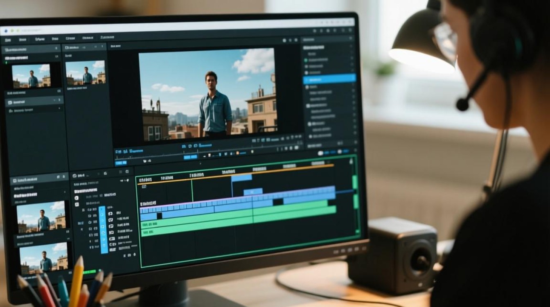The height and width of the screenshot is (307, 550).
Task: Click the green circle icon in the right panel list
Action: tap(306, 60)
